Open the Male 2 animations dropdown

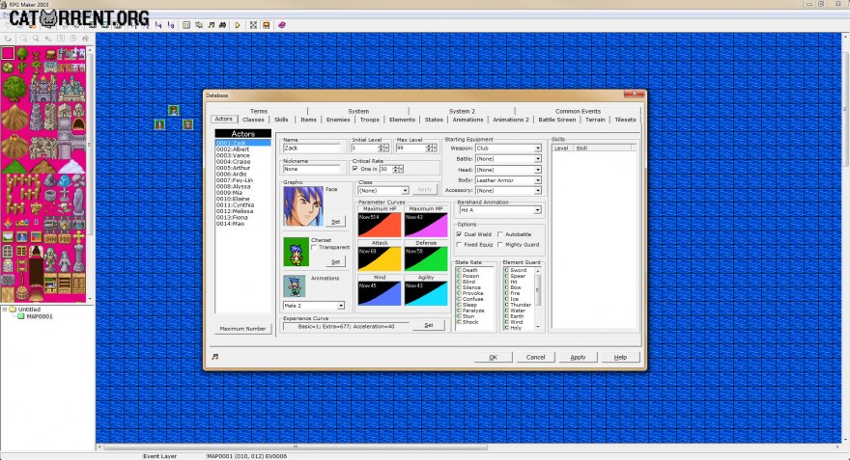tap(341, 306)
